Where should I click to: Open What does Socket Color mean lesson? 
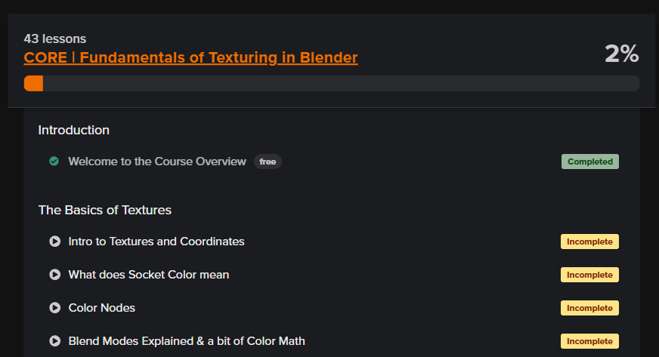149,275
